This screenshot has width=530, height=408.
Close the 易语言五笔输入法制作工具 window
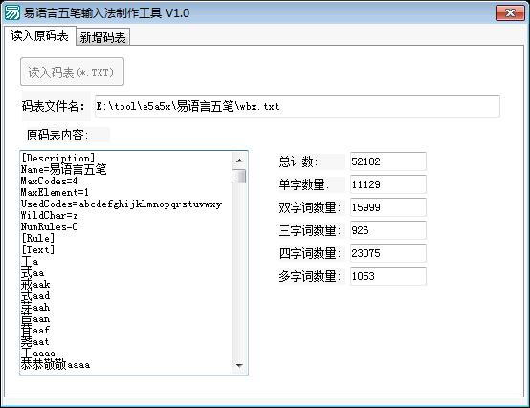coord(510,13)
